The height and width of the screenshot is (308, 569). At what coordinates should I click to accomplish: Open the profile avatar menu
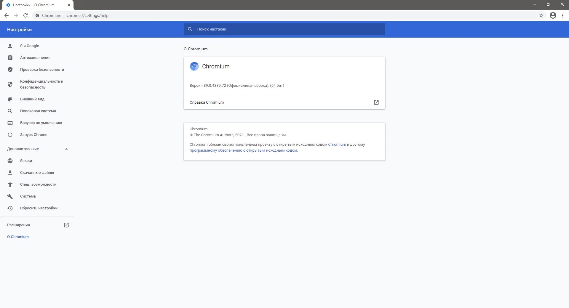tap(553, 15)
